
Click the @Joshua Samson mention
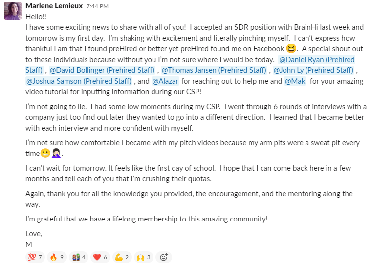[x=78, y=81]
